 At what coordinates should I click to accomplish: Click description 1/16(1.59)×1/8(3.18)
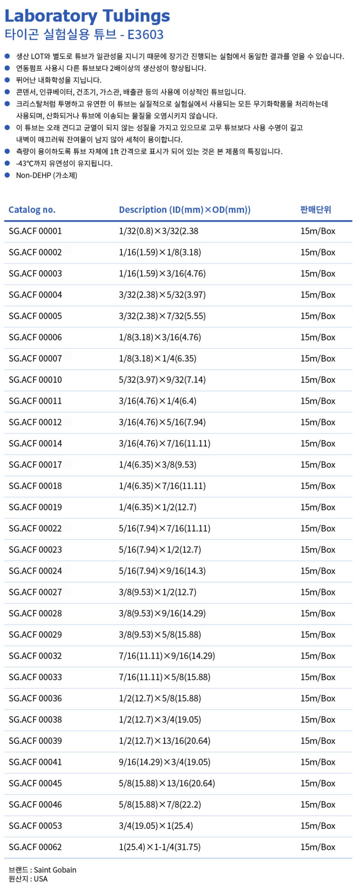tap(160, 252)
